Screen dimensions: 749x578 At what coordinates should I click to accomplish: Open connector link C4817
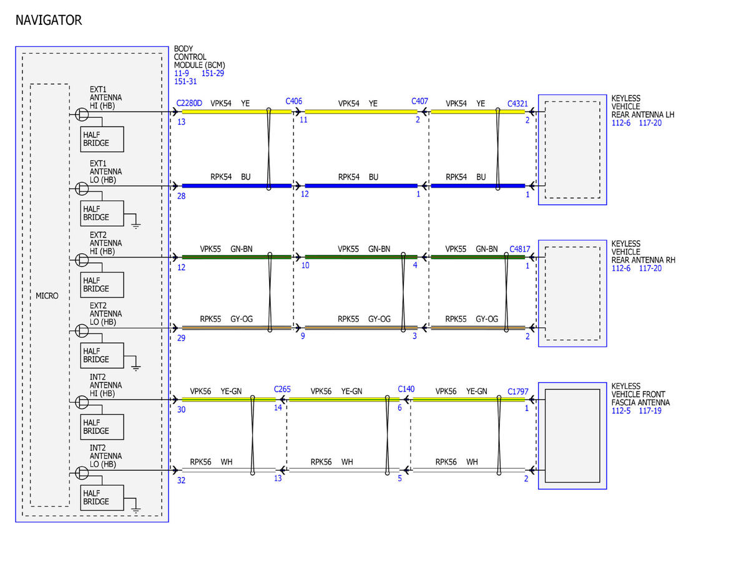(x=520, y=249)
